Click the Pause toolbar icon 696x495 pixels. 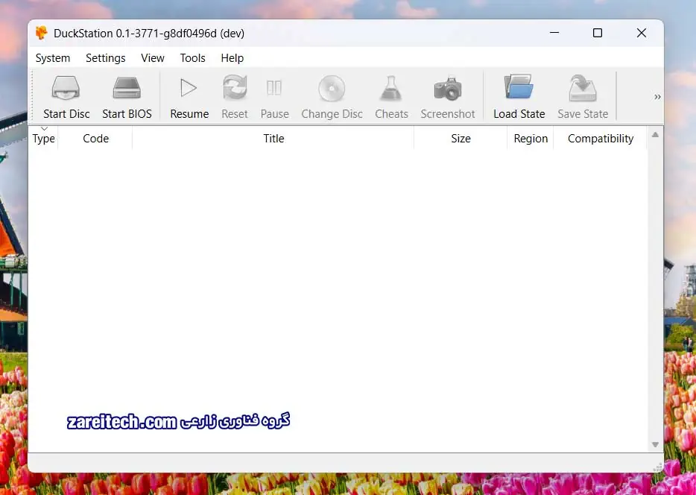point(274,89)
